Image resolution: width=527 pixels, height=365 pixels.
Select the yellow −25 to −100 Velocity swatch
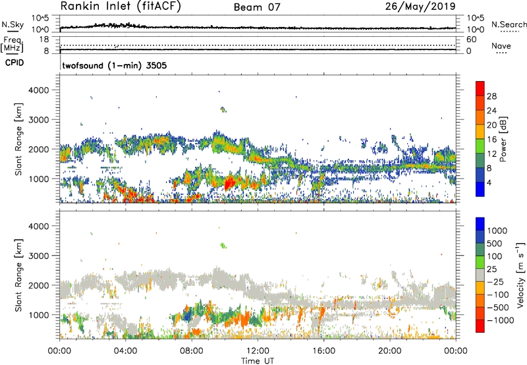(480, 288)
